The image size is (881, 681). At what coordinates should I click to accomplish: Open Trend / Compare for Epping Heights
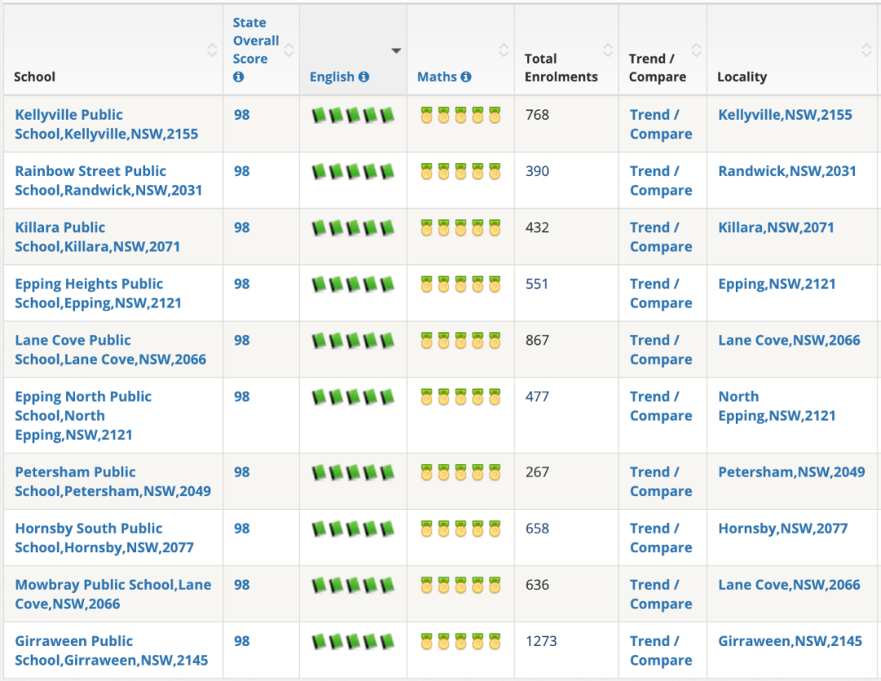[661, 294]
